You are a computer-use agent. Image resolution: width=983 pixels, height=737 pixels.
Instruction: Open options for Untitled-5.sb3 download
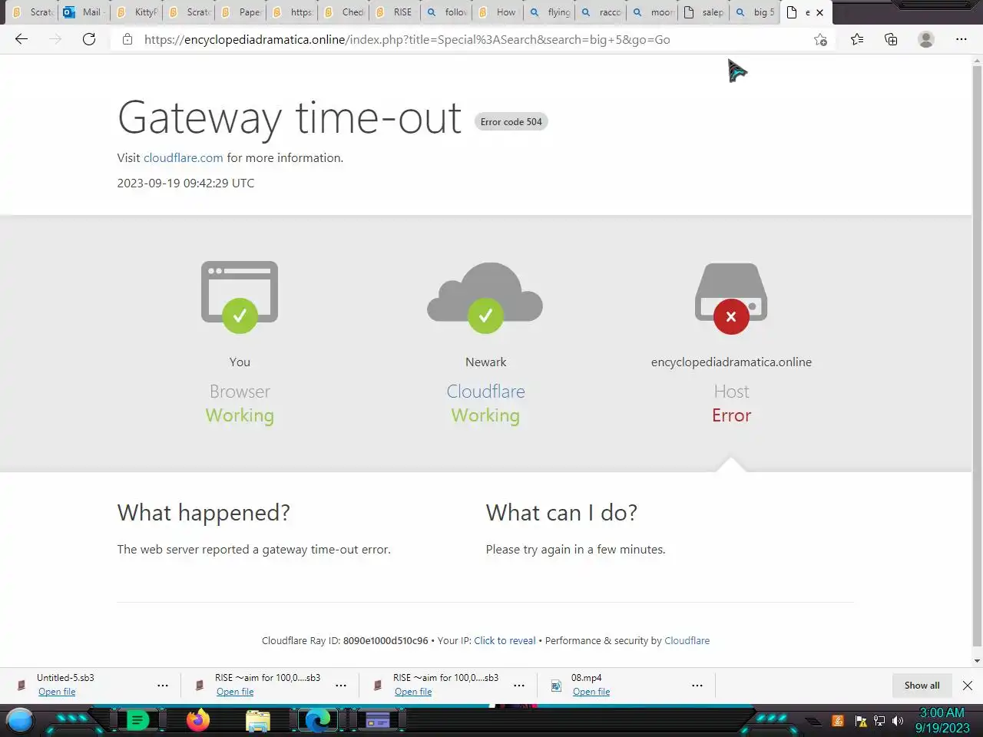(163, 685)
